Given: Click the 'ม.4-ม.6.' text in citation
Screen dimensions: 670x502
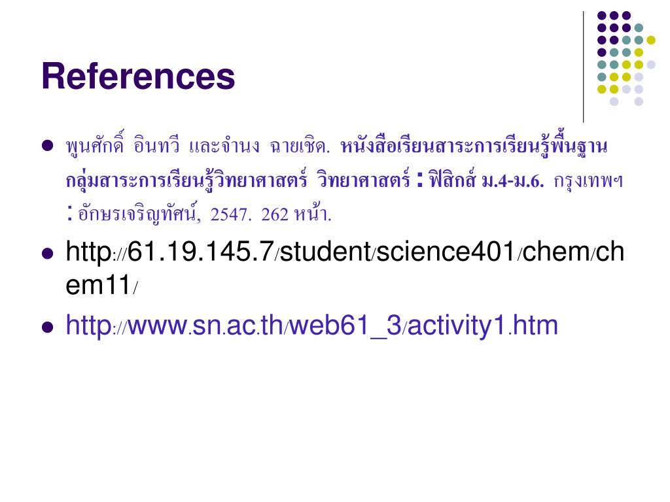Looking at the screenshot, I should tap(512, 181).
